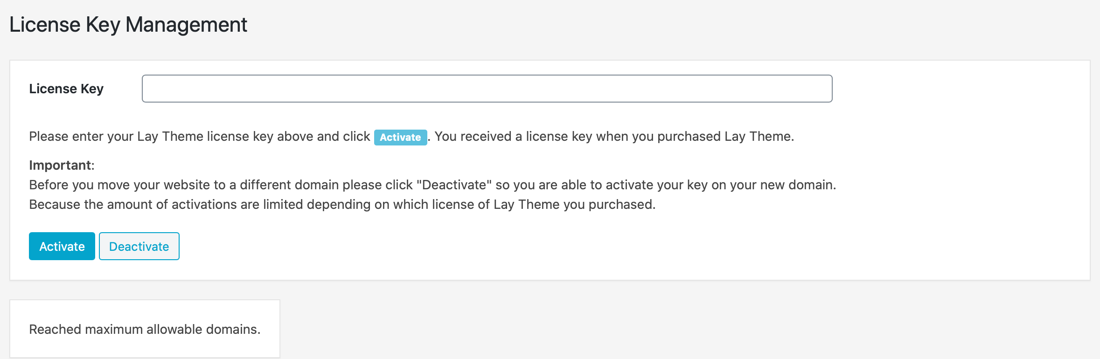This screenshot has width=1100, height=359.
Task: Click the quoted word "Deactivate" in the note
Action: (x=454, y=185)
